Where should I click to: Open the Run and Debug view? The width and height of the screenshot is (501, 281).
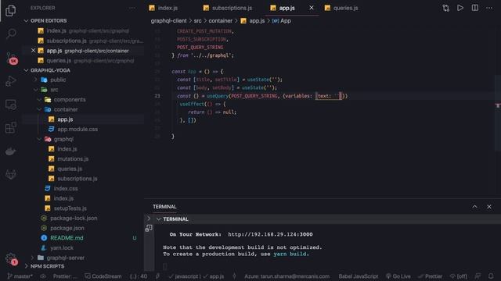[x=10, y=81]
